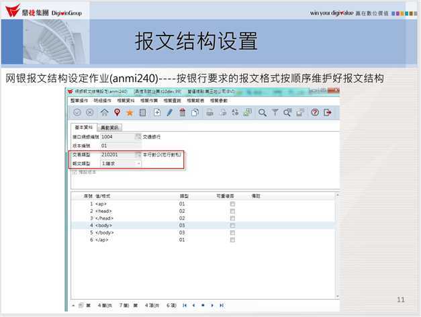Open help with question mark icon
This screenshot has width=421, height=317.
click(315, 112)
